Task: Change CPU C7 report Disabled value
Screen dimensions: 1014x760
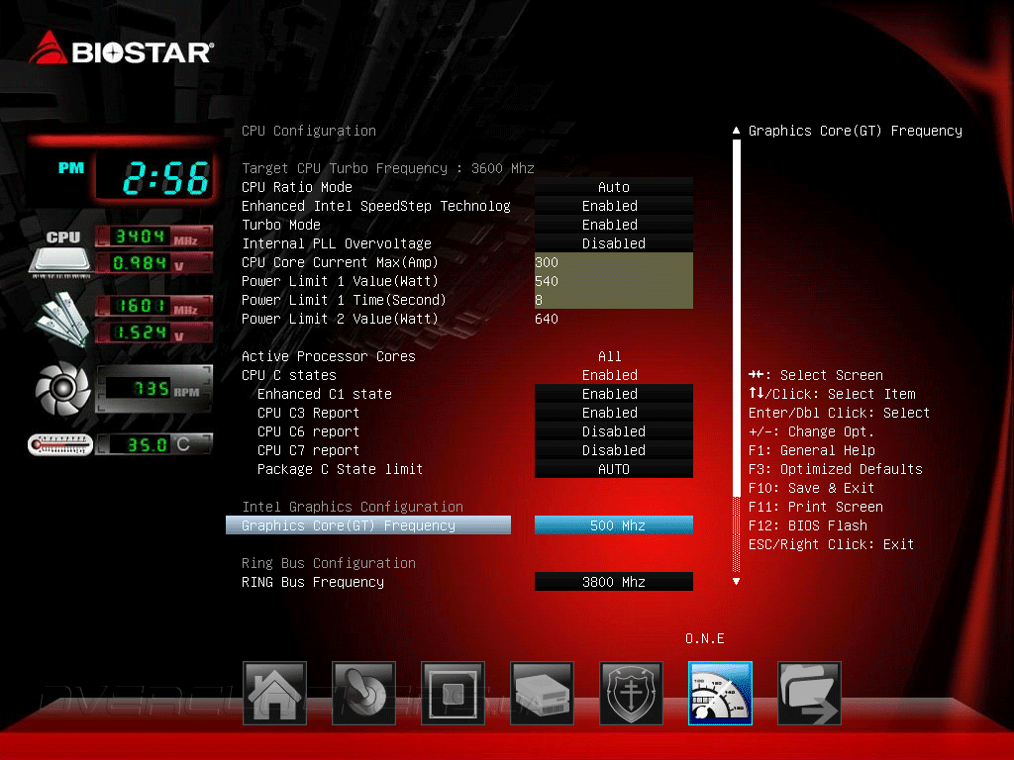Action: (x=614, y=450)
